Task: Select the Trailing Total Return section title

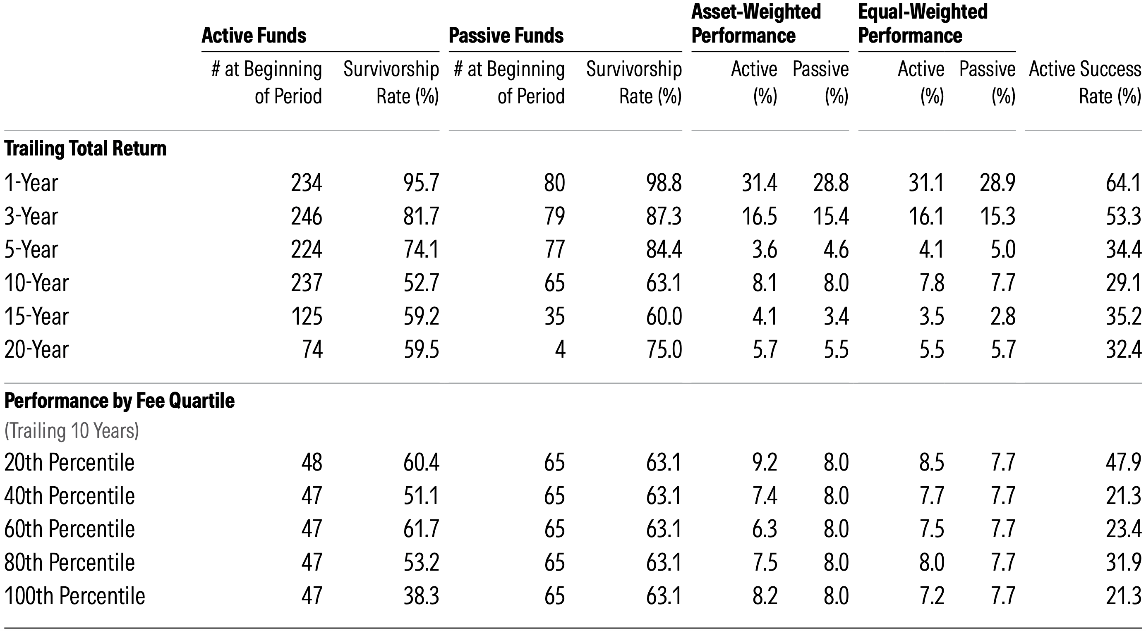Action: click(85, 148)
